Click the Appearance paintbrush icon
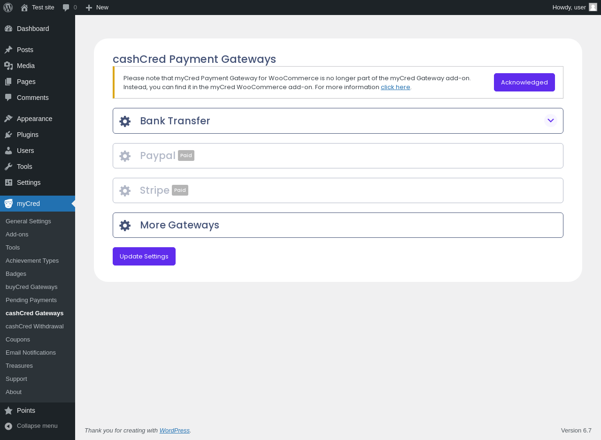 (x=8, y=119)
